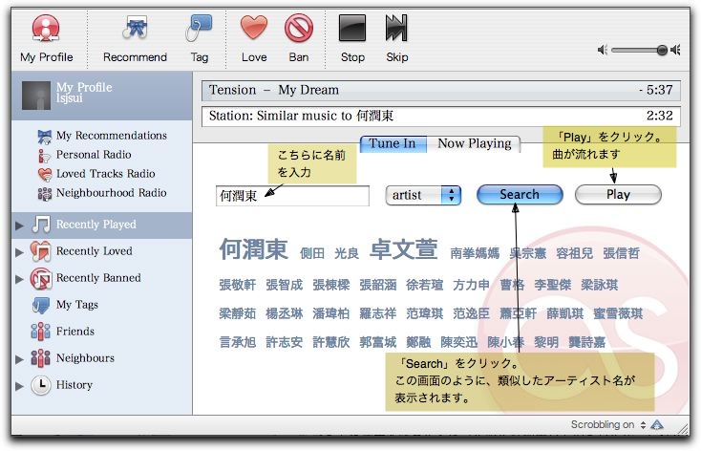The image size is (701, 451).
Task: Select artist link 言承旭
Action: pyautogui.click(x=238, y=342)
